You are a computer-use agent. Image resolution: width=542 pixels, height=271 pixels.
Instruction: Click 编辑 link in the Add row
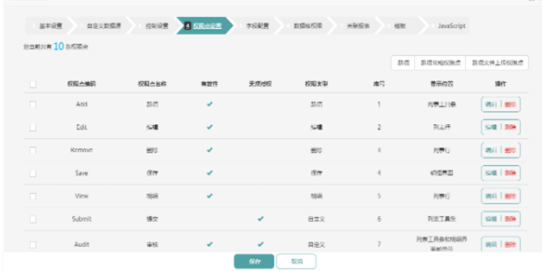click(491, 104)
